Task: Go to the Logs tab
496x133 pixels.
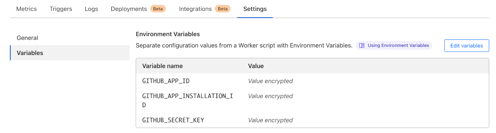Action: click(x=91, y=9)
